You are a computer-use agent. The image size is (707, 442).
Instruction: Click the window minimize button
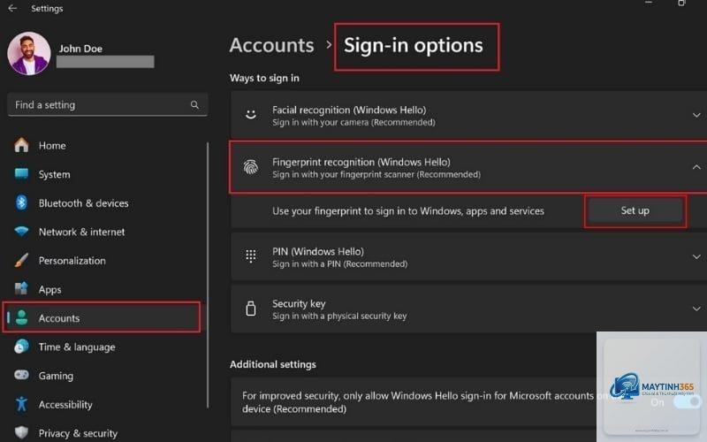click(x=649, y=3)
